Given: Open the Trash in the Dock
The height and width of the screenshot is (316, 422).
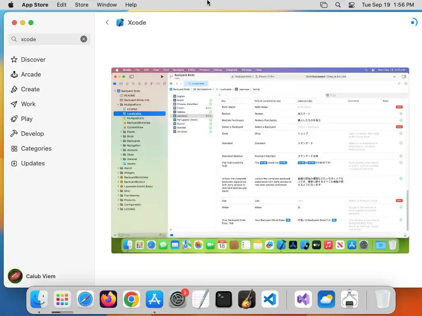Looking at the screenshot, I should pyautogui.click(x=382, y=299).
